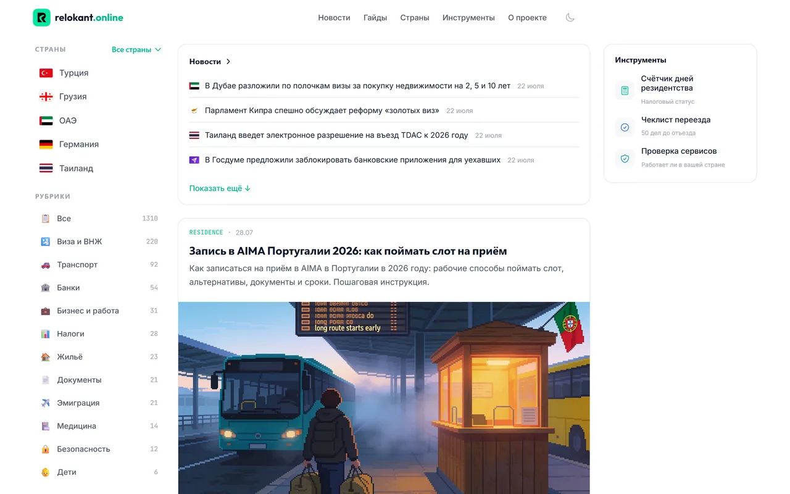The image size is (790, 494).
Task: Click the Безопасность lock icon
Action: pyautogui.click(x=46, y=449)
